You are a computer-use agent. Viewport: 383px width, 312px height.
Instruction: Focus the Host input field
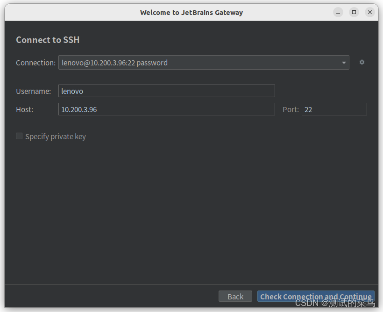coord(167,109)
